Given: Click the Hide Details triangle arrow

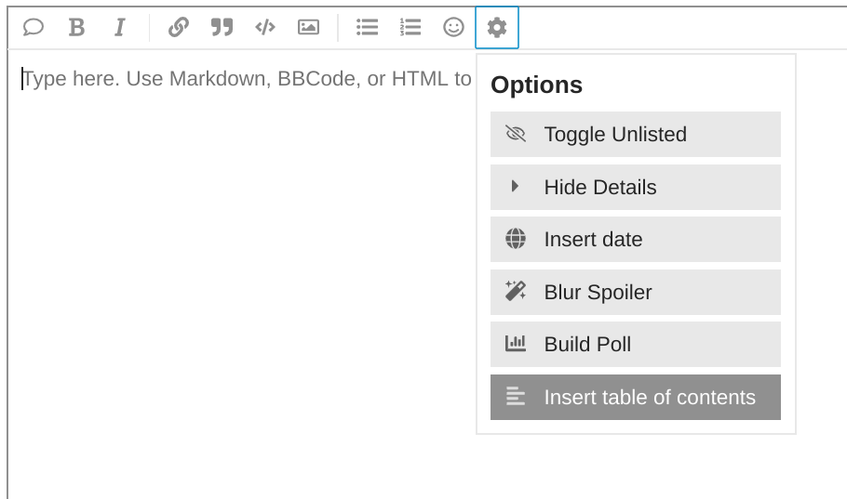Looking at the screenshot, I should click(x=515, y=187).
